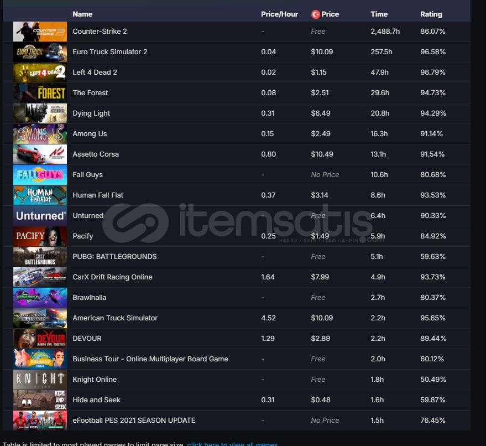This screenshot has height=446, width=486.
Task: Select 'Business Tour - Online Multiplayer Board Game' name
Action: point(150,359)
